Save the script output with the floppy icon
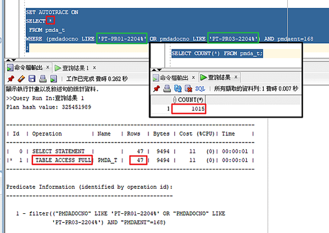The width and height of the screenshot is (329, 233). click(x=32, y=79)
